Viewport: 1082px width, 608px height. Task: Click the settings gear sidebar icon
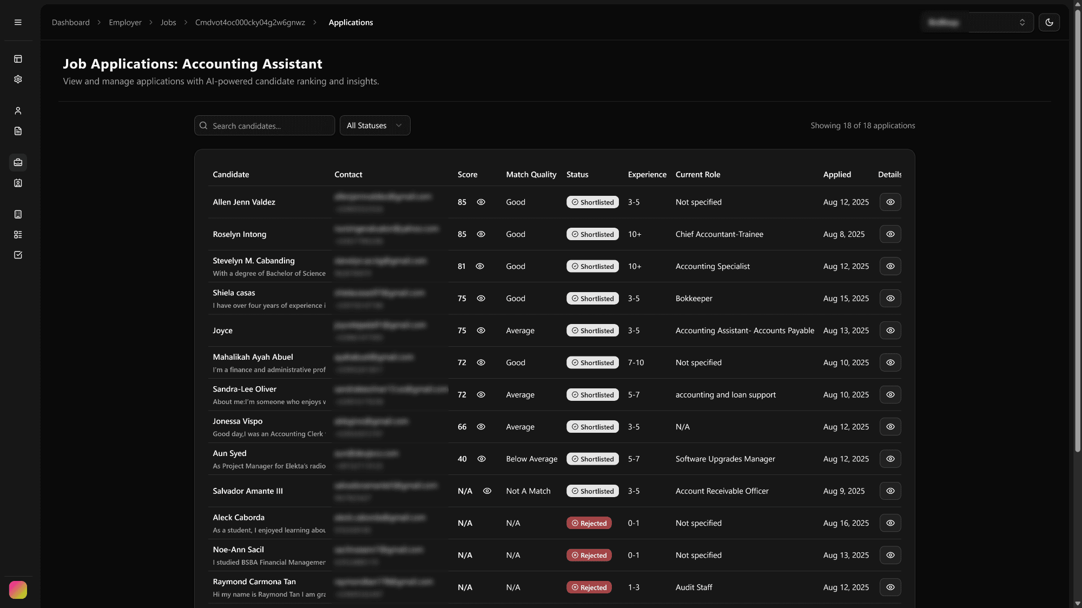coord(18,79)
